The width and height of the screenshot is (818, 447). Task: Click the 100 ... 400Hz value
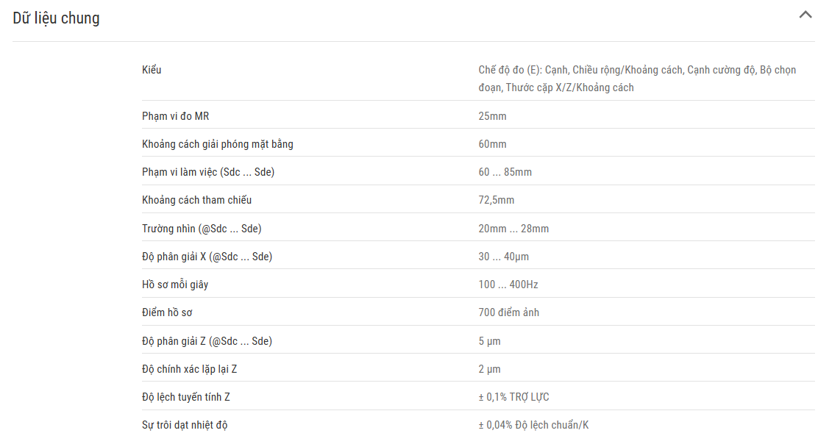[508, 285]
